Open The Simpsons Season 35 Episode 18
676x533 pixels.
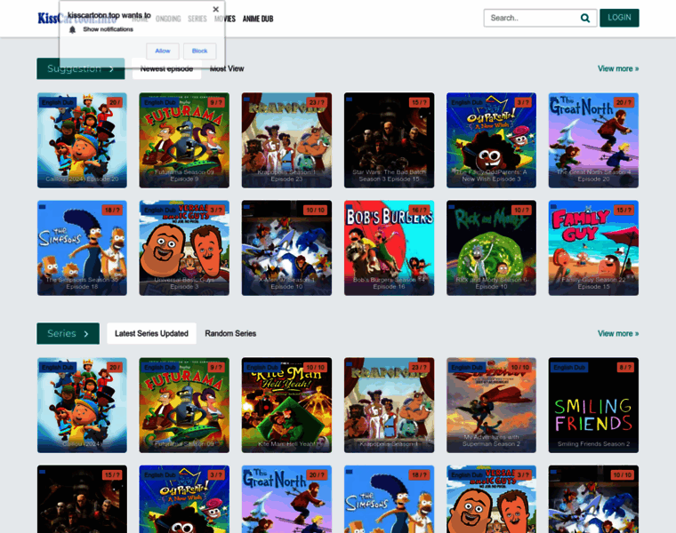pos(82,248)
